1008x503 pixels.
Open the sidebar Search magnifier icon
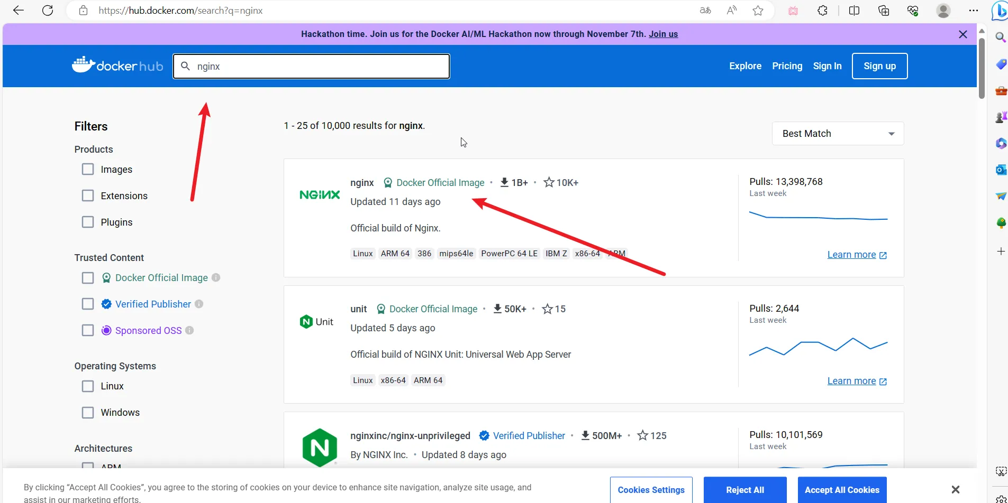1001,38
